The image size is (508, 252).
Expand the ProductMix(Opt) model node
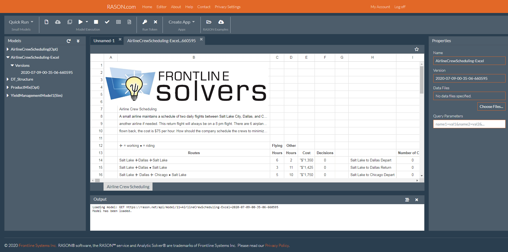[8, 87]
